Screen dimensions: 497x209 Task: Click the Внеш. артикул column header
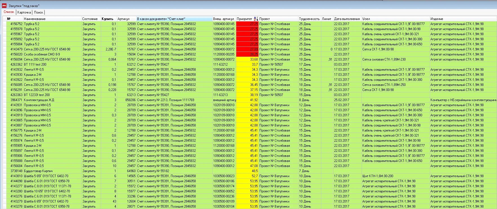click(x=224, y=19)
